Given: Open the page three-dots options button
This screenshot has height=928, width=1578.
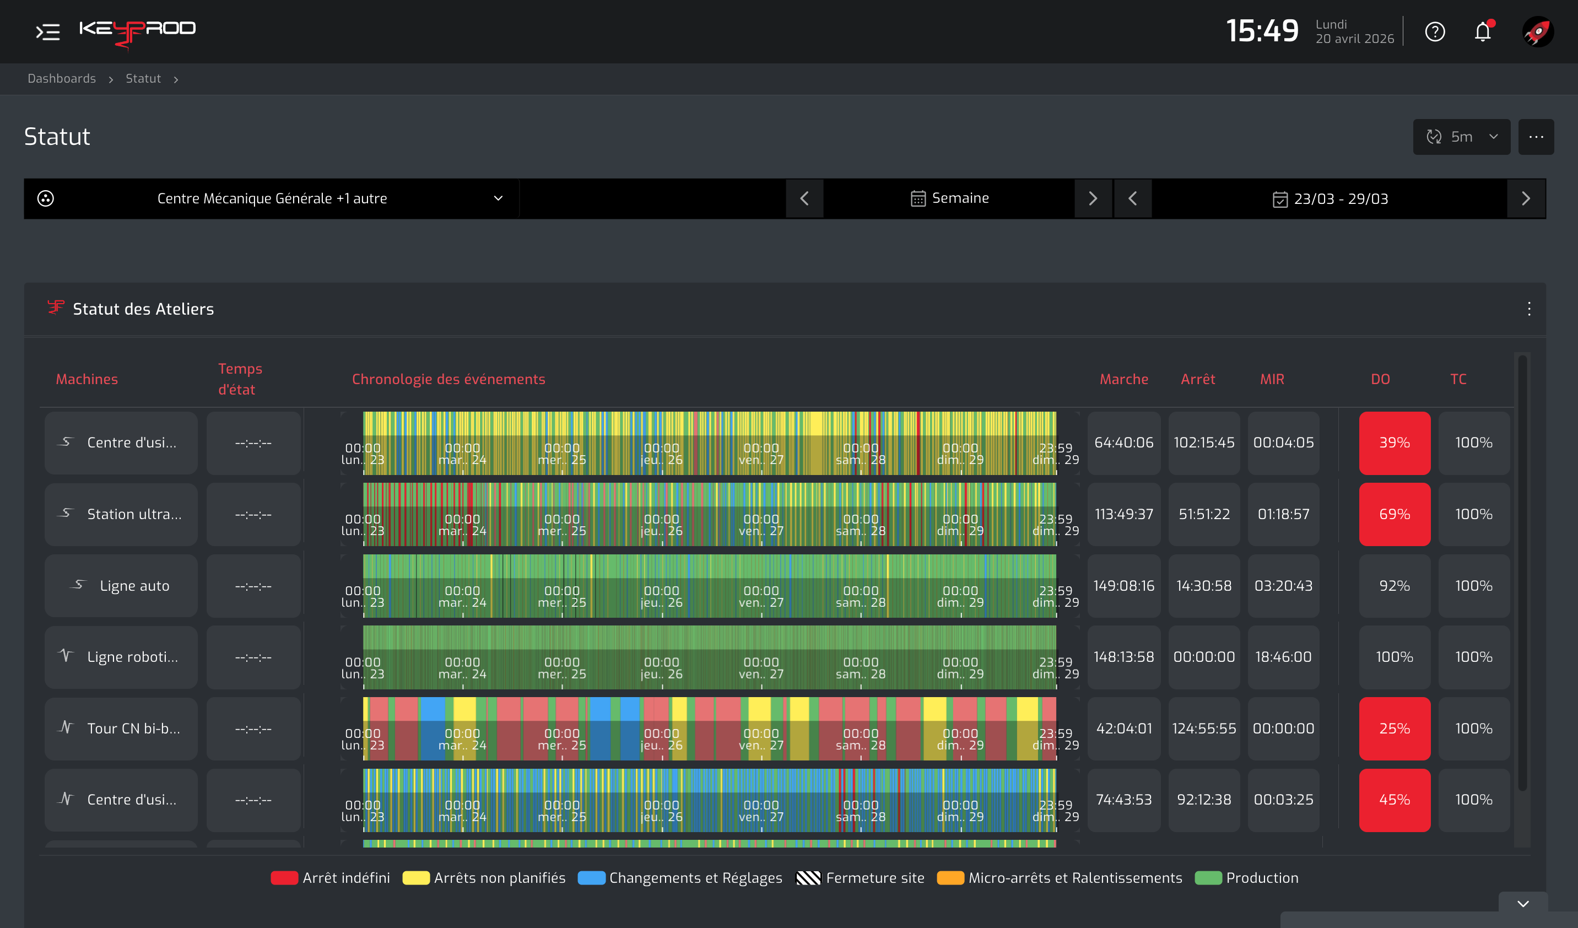Looking at the screenshot, I should pos(1536,137).
